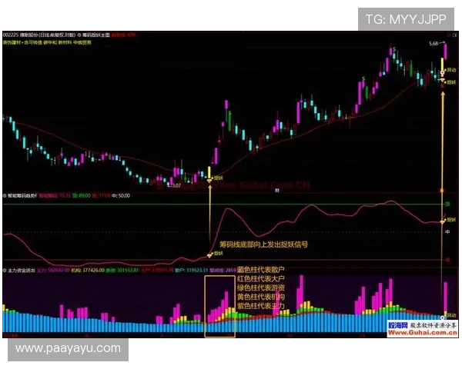Click the Guhai.com logo at bottom right
Screen dimensions: 462x369
[422, 330]
